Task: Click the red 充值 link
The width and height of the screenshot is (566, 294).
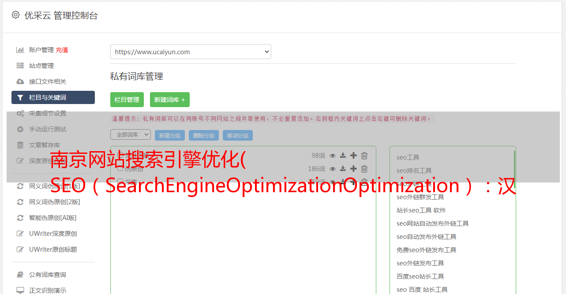Action: tap(62, 50)
